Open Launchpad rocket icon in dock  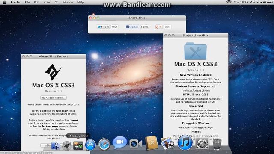[x=67, y=145]
